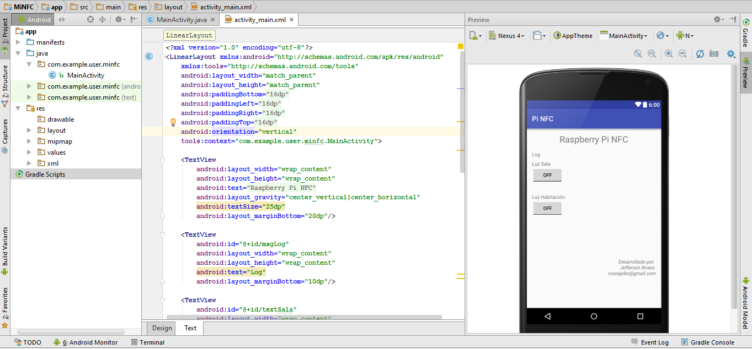Open the Project panel settings gear
The width and height of the screenshot is (752, 349).
point(119,19)
